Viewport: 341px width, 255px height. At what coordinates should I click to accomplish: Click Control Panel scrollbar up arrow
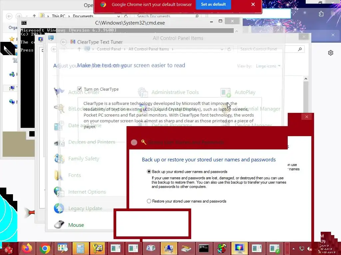click(x=306, y=79)
